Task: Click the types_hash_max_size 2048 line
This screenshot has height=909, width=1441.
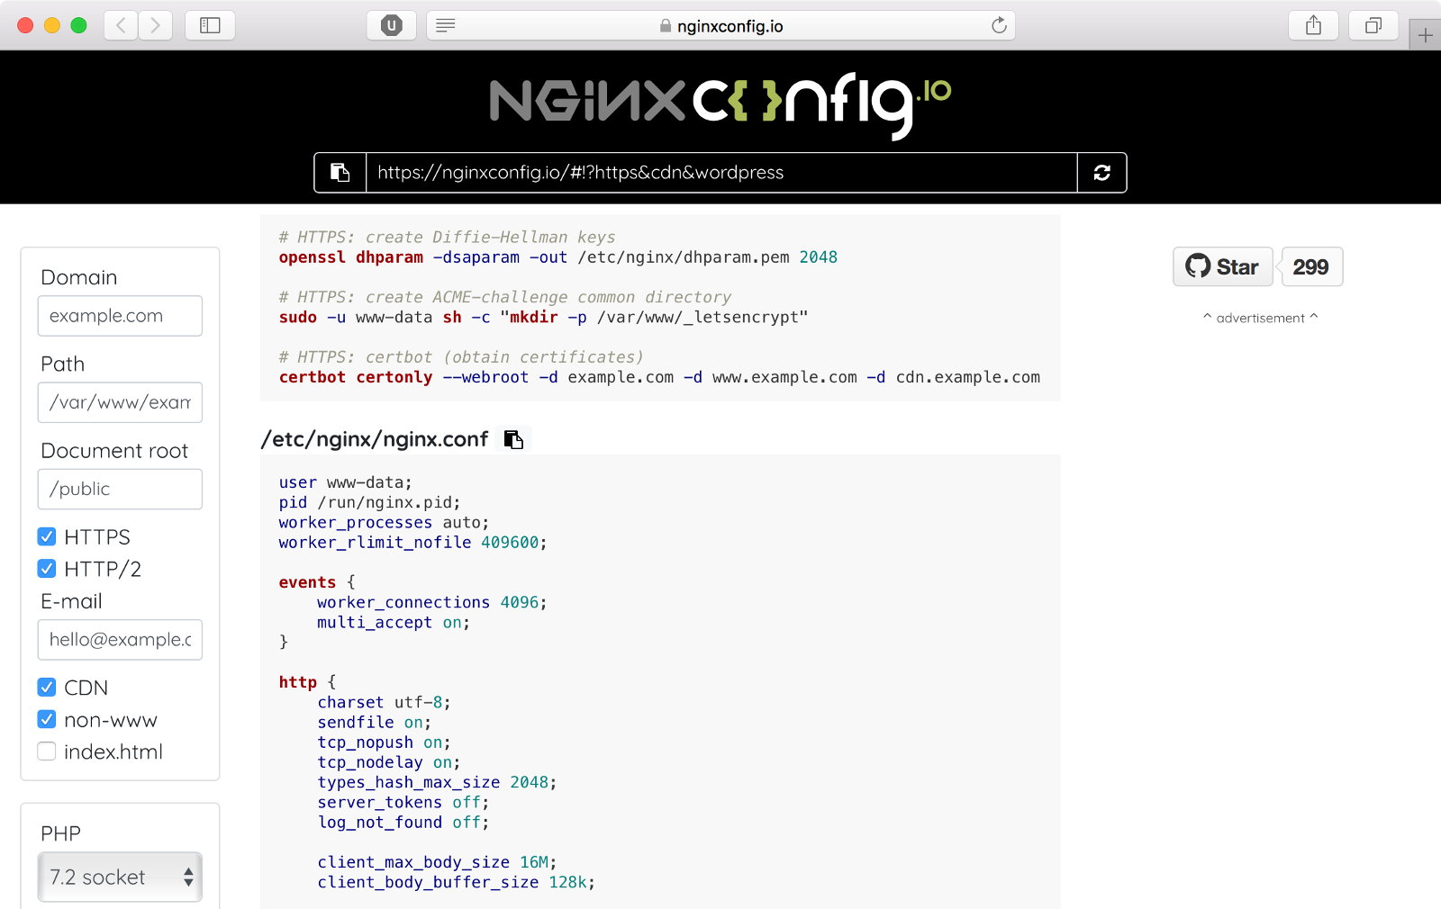Action: 437,782
